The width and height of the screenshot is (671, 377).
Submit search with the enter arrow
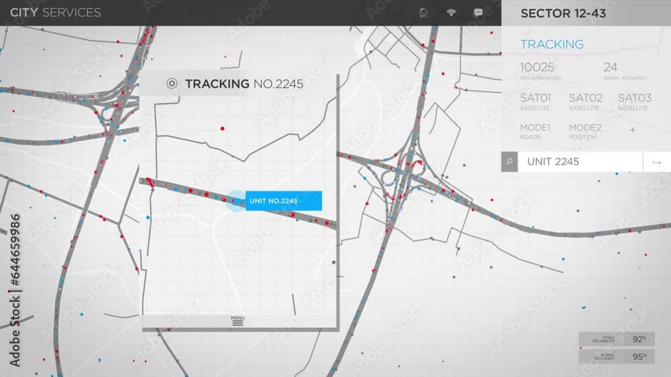pos(657,162)
